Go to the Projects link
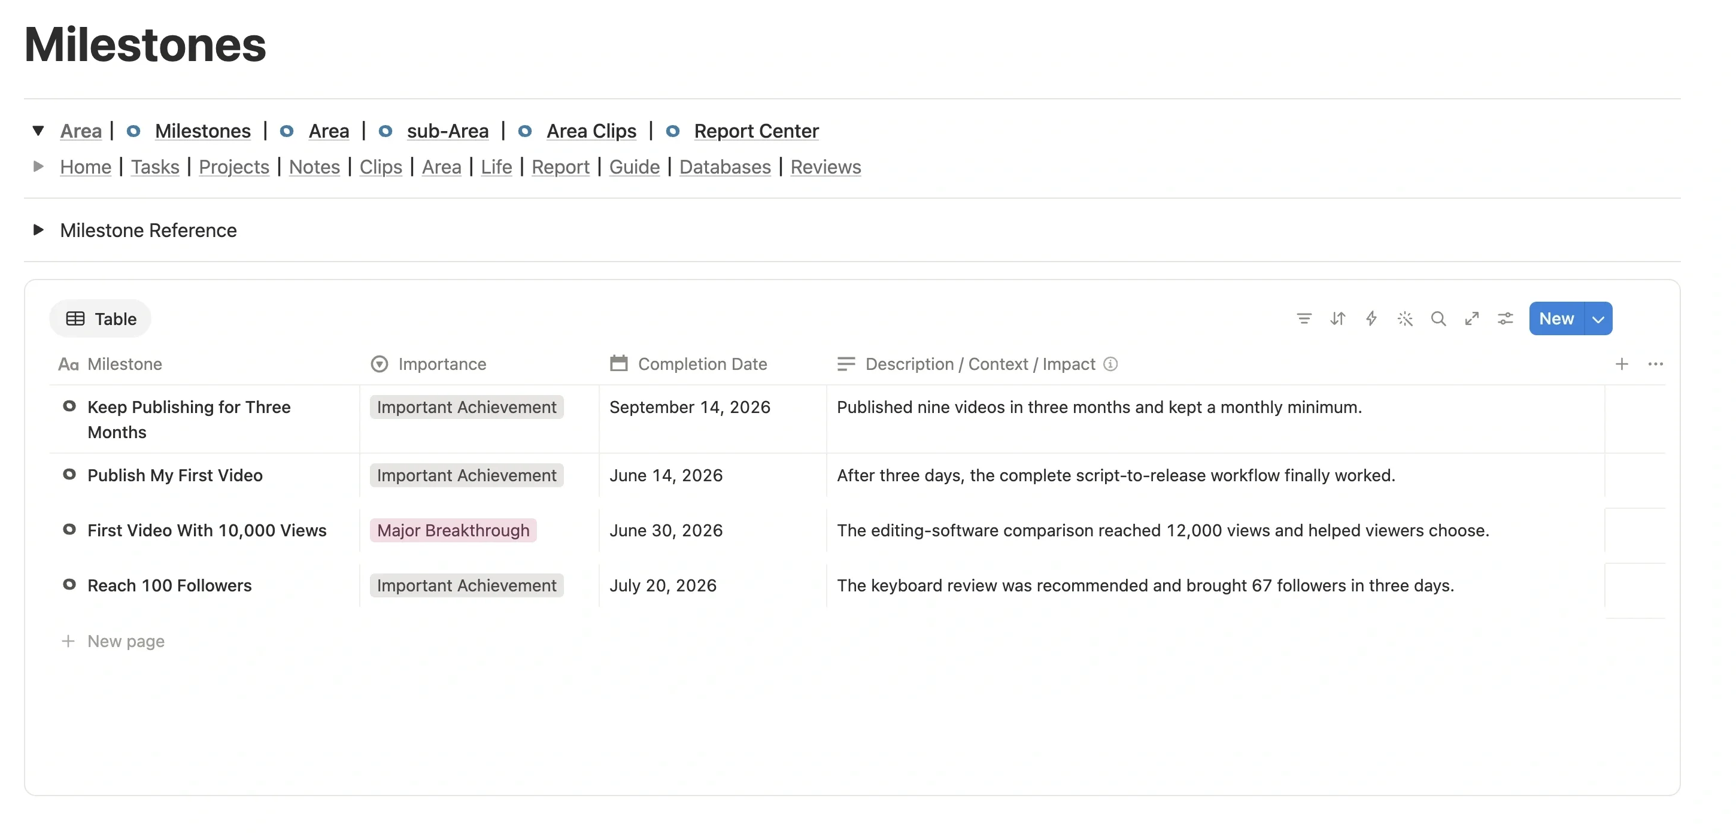This screenshot has height=838, width=1736. (234, 166)
